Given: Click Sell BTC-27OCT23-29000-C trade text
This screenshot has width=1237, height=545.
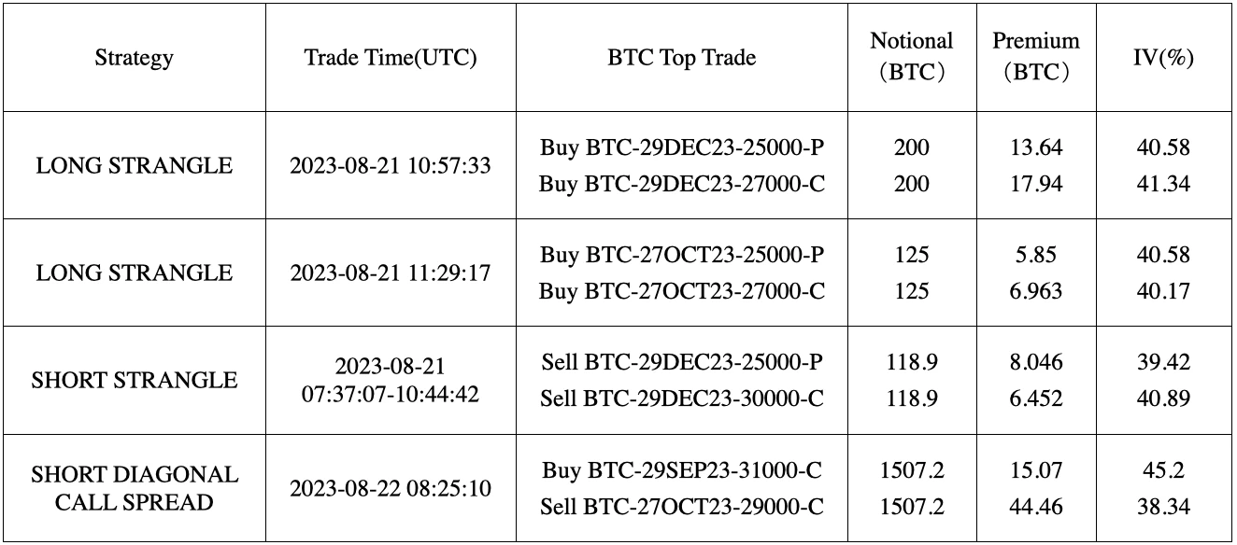Looking at the screenshot, I should (x=682, y=506).
